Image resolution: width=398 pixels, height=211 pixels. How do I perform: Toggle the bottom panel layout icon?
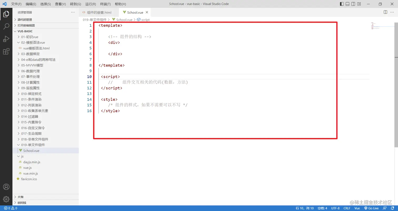coord(347,4)
